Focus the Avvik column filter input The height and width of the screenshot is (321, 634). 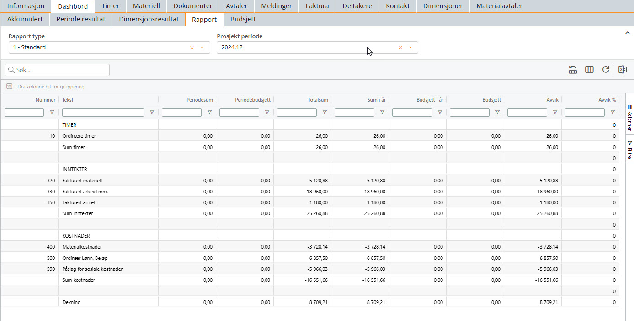coord(527,112)
